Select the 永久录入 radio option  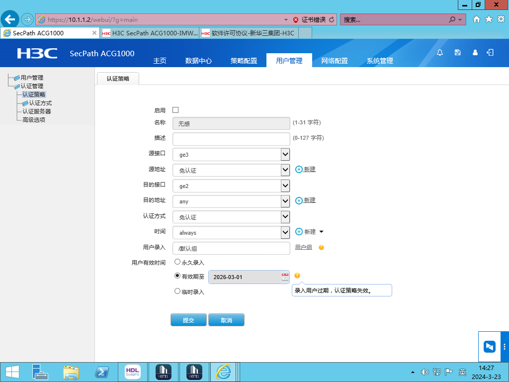(177, 262)
